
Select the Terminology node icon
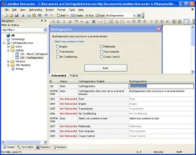coord(8,39)
